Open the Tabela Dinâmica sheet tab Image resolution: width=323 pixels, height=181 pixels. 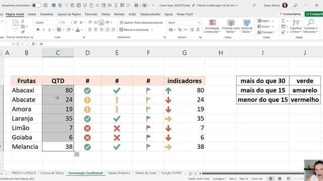tap(119, 173)
